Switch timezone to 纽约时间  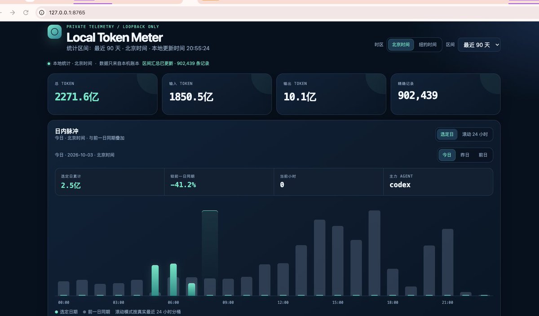coord(428,45)
